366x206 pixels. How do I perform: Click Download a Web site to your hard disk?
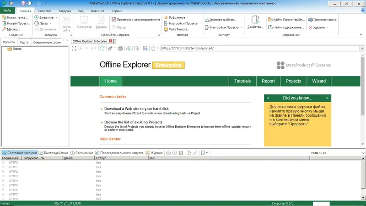[136, 108]
